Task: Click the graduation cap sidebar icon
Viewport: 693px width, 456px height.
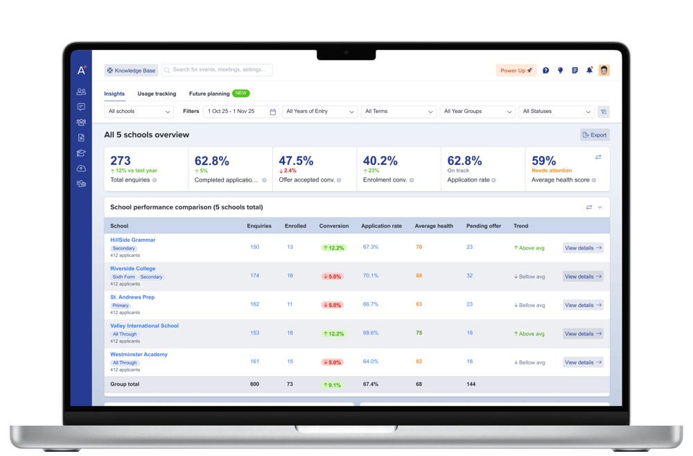Action: [x=81, y=153]
